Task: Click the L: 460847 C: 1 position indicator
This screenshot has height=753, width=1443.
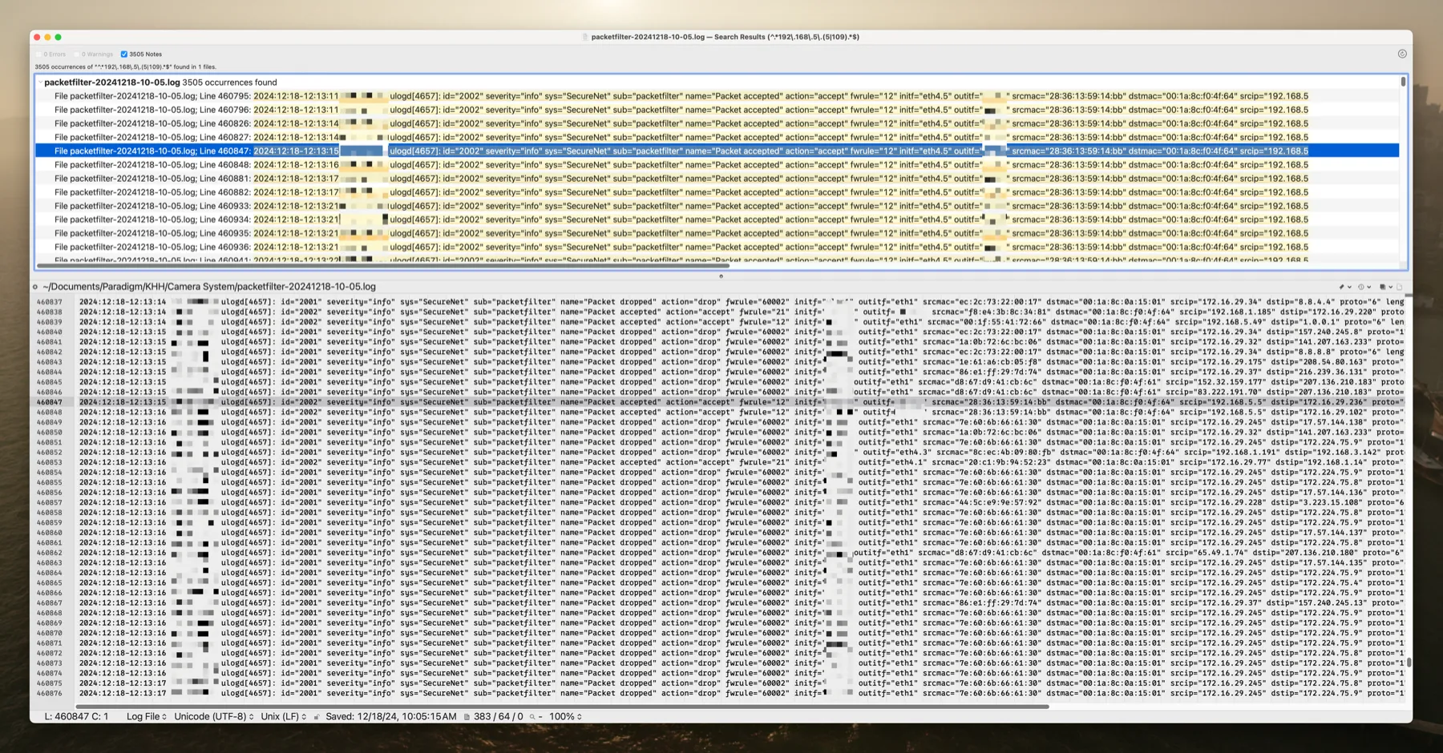Action: (76, 716)
